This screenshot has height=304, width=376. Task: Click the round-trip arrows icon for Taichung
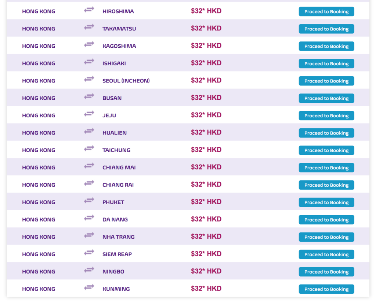coord(89,149)
